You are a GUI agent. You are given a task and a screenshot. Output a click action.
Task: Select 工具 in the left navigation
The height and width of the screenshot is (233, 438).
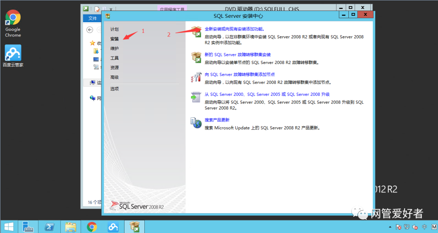pyautogui.click(x=114, y=58)
